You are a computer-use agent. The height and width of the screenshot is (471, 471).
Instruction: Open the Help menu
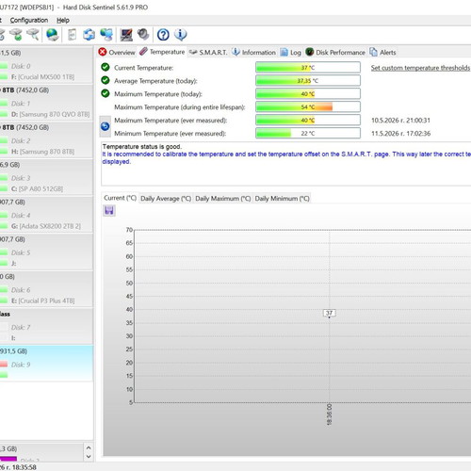[63, 20]
